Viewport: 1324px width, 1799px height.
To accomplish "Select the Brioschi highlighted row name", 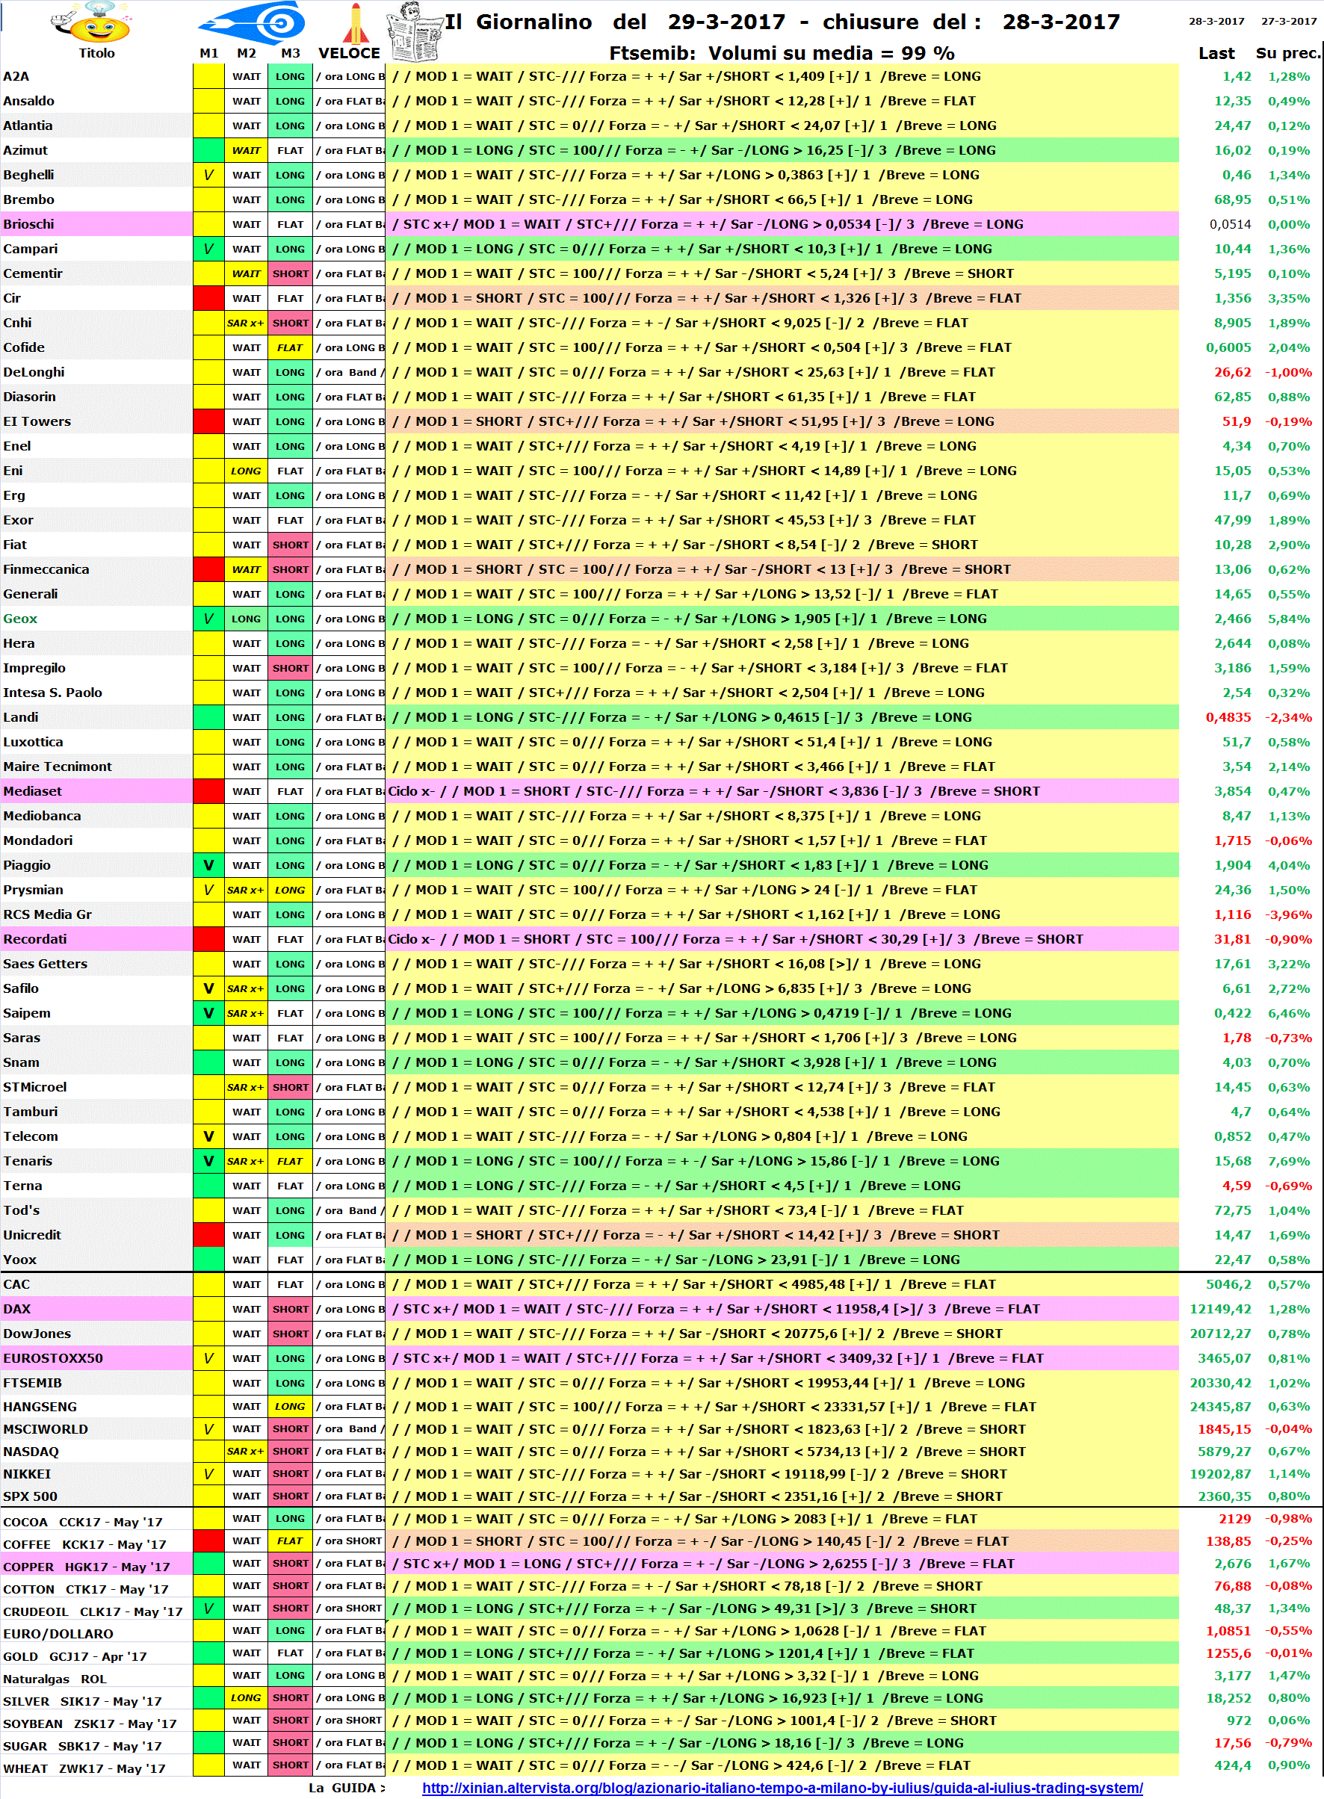I will (29, 223).
